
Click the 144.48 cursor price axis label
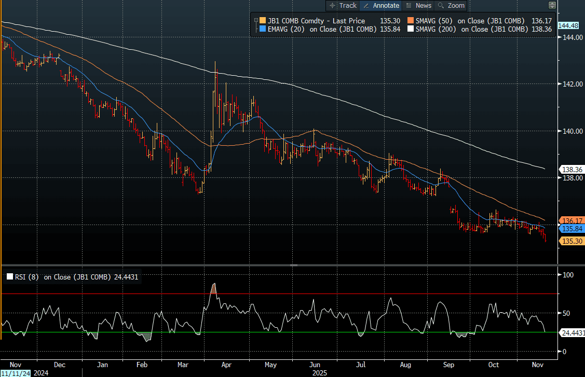pos(568,25)
